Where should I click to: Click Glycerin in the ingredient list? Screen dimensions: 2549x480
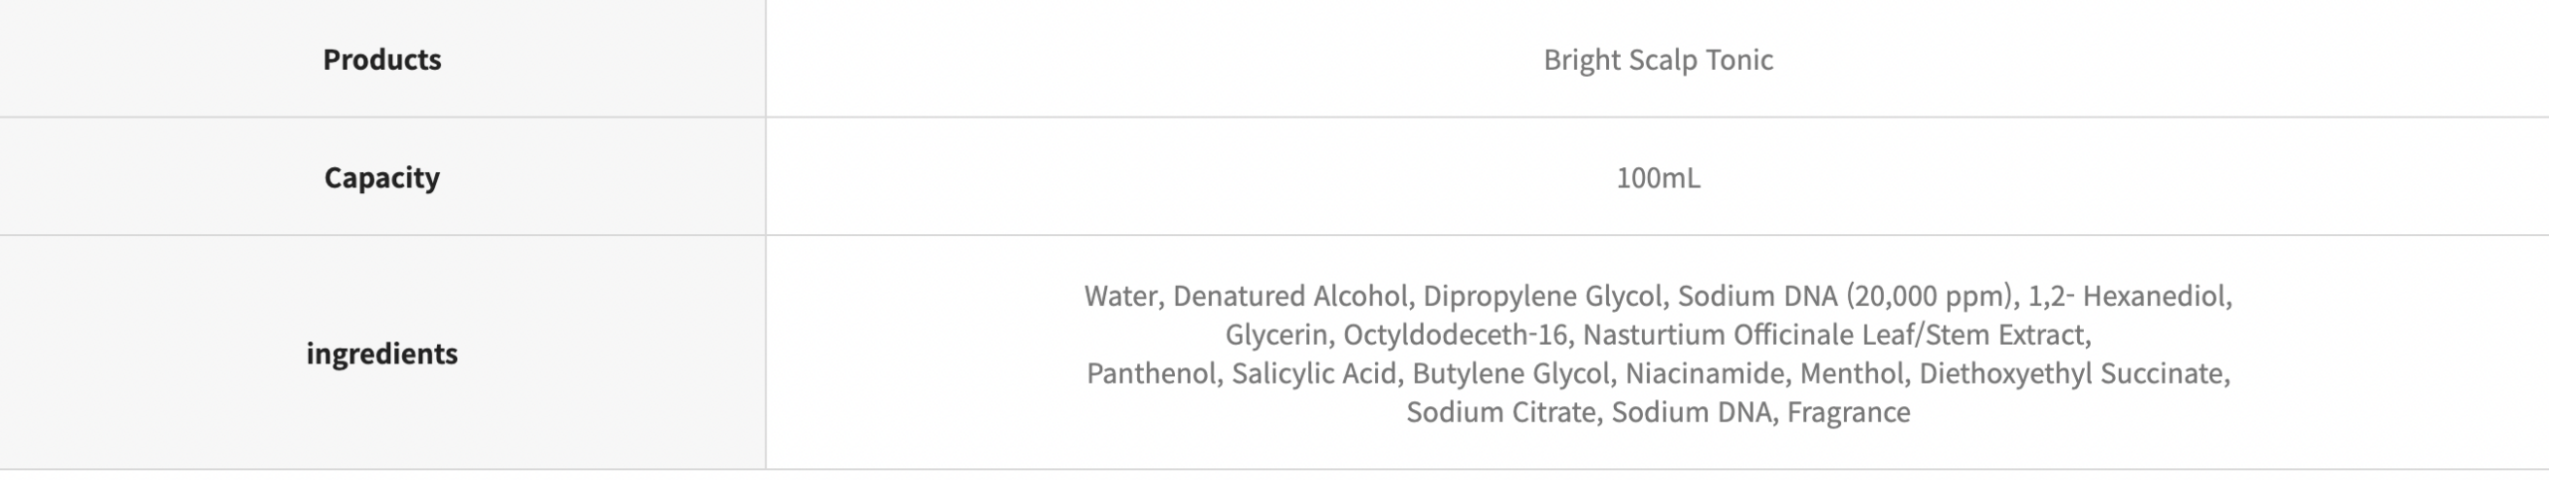pyautogui.click(x=1275, y=335)
